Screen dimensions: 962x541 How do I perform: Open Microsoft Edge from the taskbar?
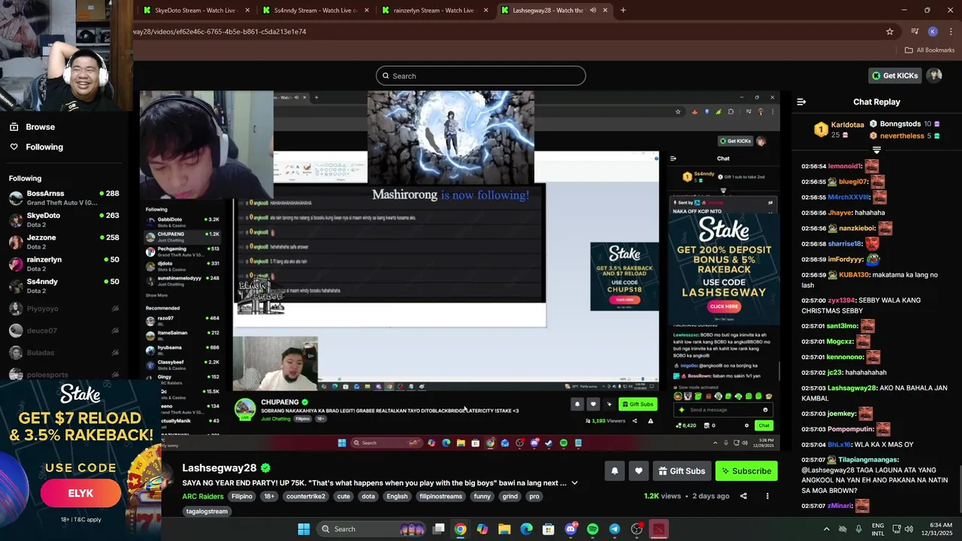[526, 529]
